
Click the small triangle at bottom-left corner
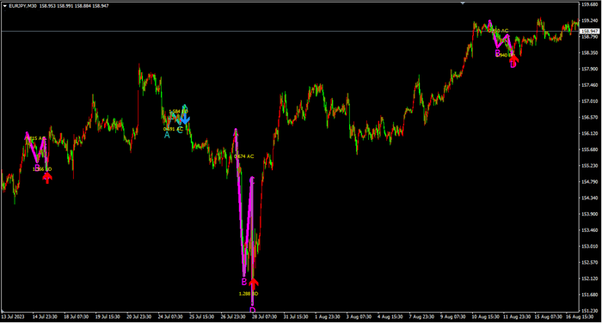[x=3, y=310]
